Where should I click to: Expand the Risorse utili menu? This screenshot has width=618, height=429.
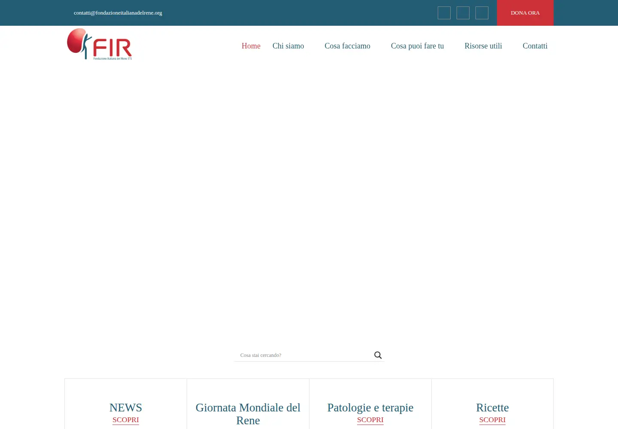[483, 46]
